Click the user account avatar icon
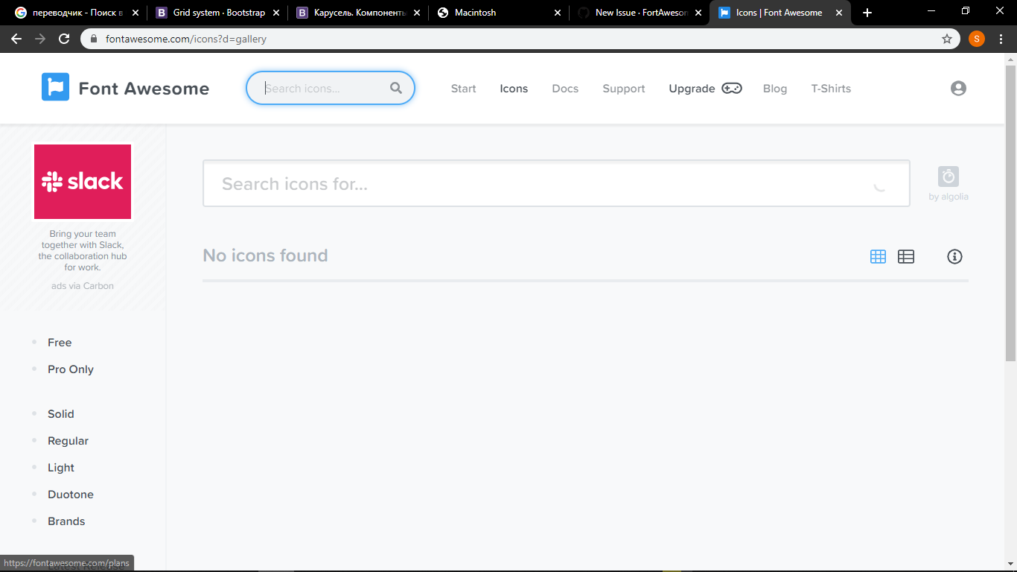The image size is (1017, 572). pos(958,88)
